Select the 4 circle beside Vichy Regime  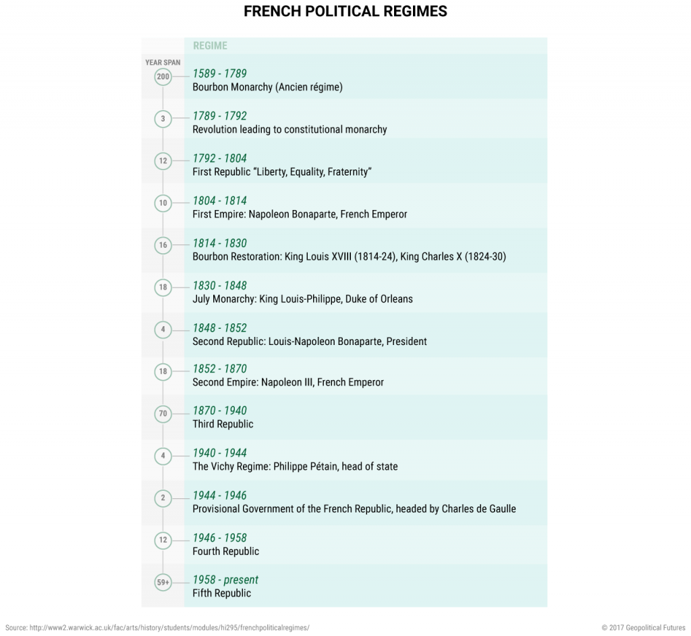coord(163,456)
